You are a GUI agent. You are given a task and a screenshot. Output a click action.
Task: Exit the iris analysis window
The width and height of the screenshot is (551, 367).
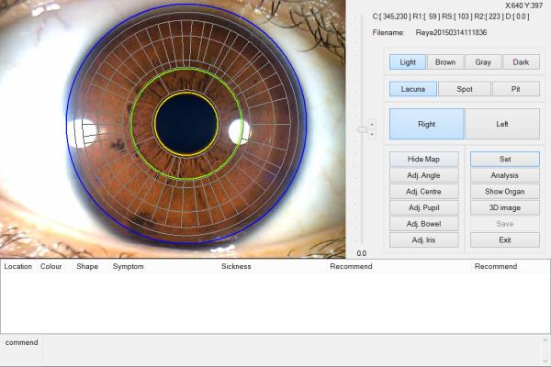click(x=505, y=239)
